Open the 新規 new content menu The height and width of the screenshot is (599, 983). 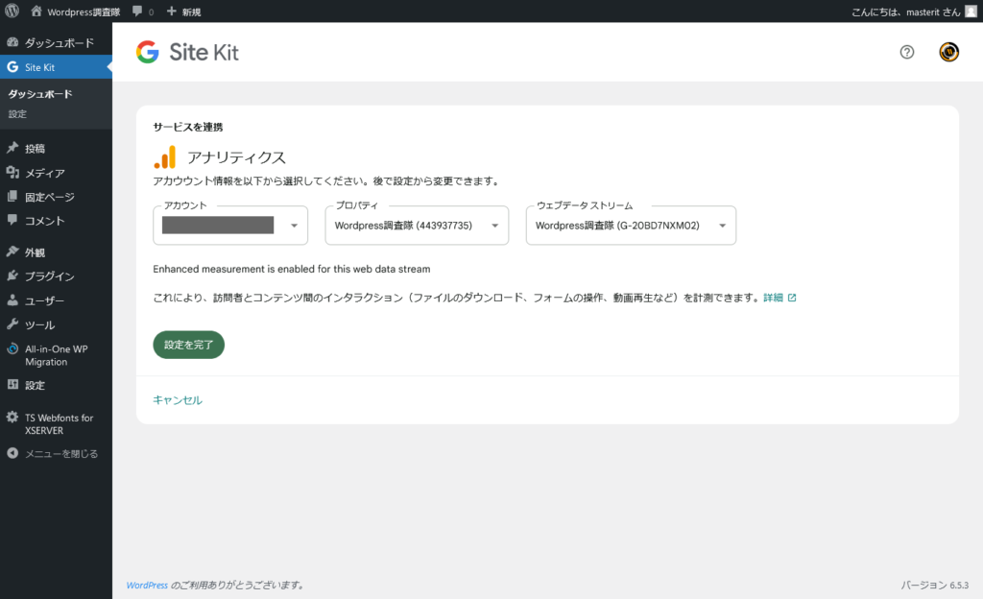coord(185,12)
